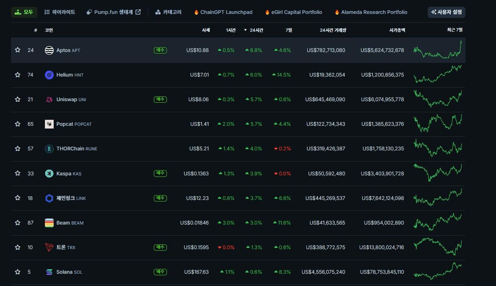The image size is (496, 286).
Task: Favorite Helium with its star
Action: pyautogui.click(x=17, y=75)
